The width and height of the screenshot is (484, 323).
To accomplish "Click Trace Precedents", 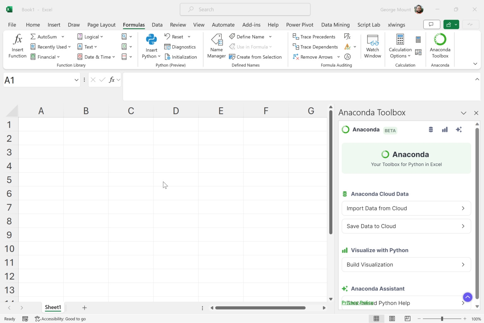I will [314, 37].
